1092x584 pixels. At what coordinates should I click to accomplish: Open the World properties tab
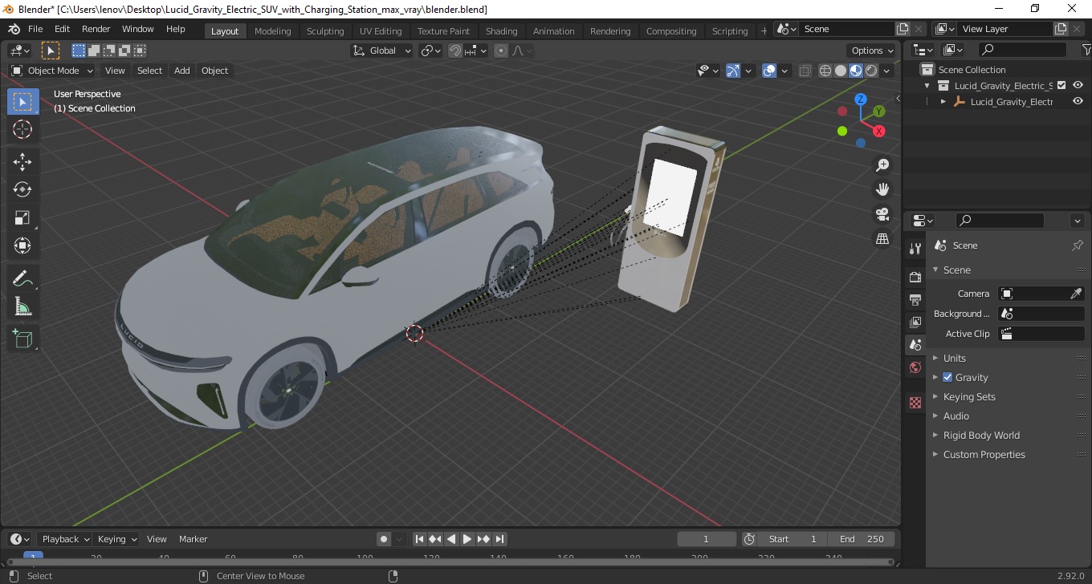[x=915, y=367]
